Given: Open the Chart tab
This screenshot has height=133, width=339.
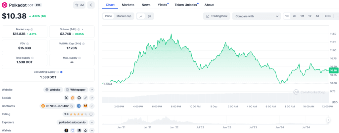Looking at the screenshot, I should [x=110, y=5].
